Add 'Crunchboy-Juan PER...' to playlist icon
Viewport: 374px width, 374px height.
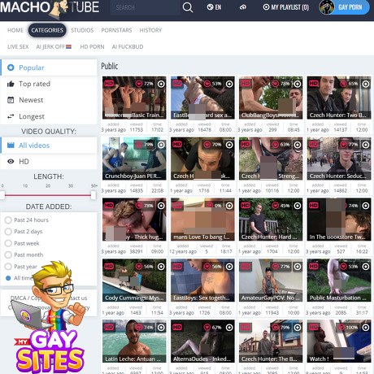[x=161, y=145]
